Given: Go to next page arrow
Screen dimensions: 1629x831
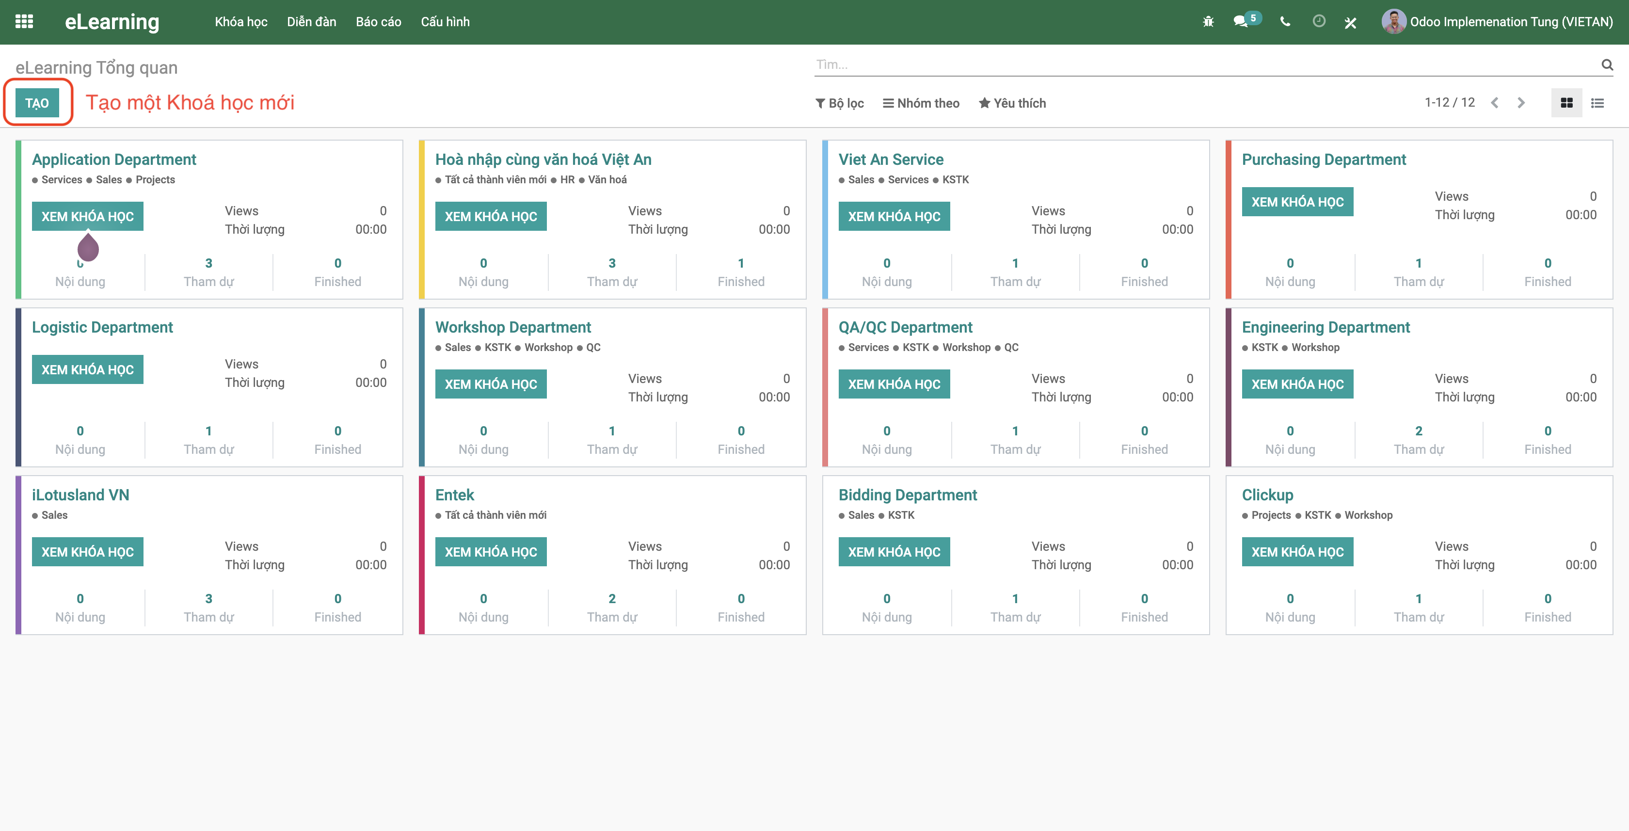Looking at the screenshot, I should click(x=1521, y=103).
